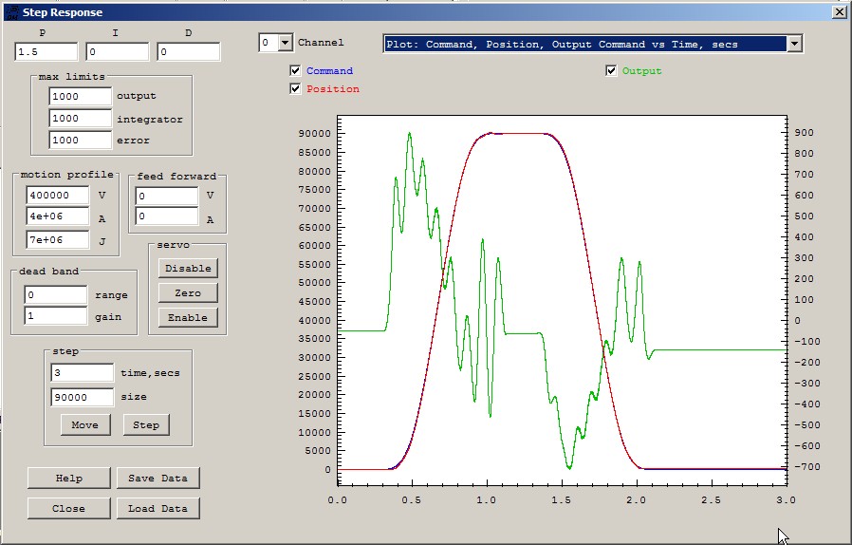Click the servo Zero button
Viewport: 852px width, 545px height.
[x=188, y=293]
